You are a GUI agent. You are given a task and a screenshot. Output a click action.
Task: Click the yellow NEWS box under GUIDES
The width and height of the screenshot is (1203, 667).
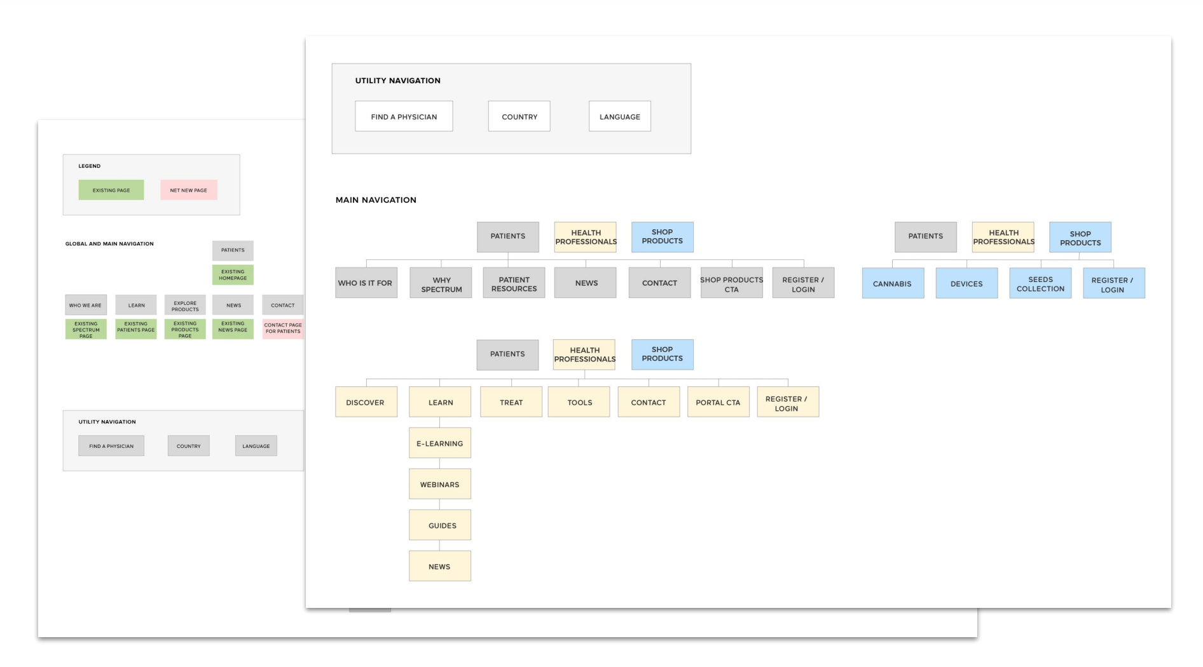(x=440, y=566)
